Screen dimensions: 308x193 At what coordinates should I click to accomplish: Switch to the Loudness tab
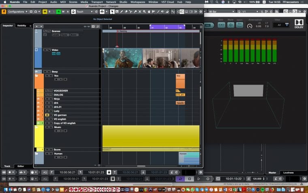pos(287,172)
